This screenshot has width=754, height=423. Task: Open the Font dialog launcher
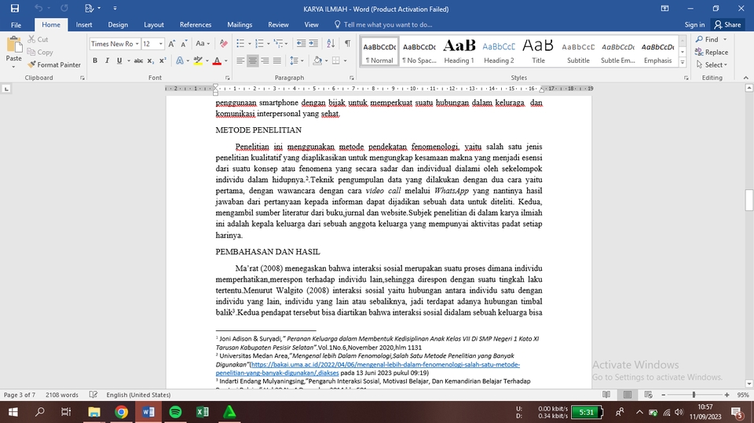pos(228,78)
